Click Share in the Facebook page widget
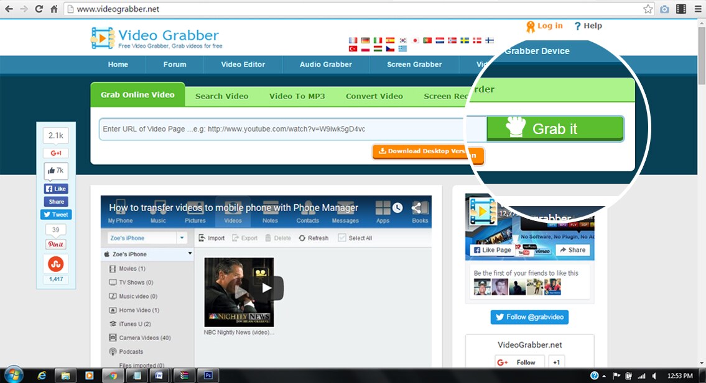This screenshot has height=383, width=706. (573, 250)
